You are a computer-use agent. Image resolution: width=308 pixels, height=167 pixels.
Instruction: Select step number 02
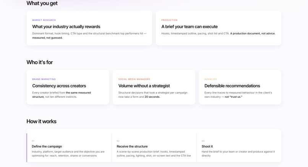pos(118,141)
